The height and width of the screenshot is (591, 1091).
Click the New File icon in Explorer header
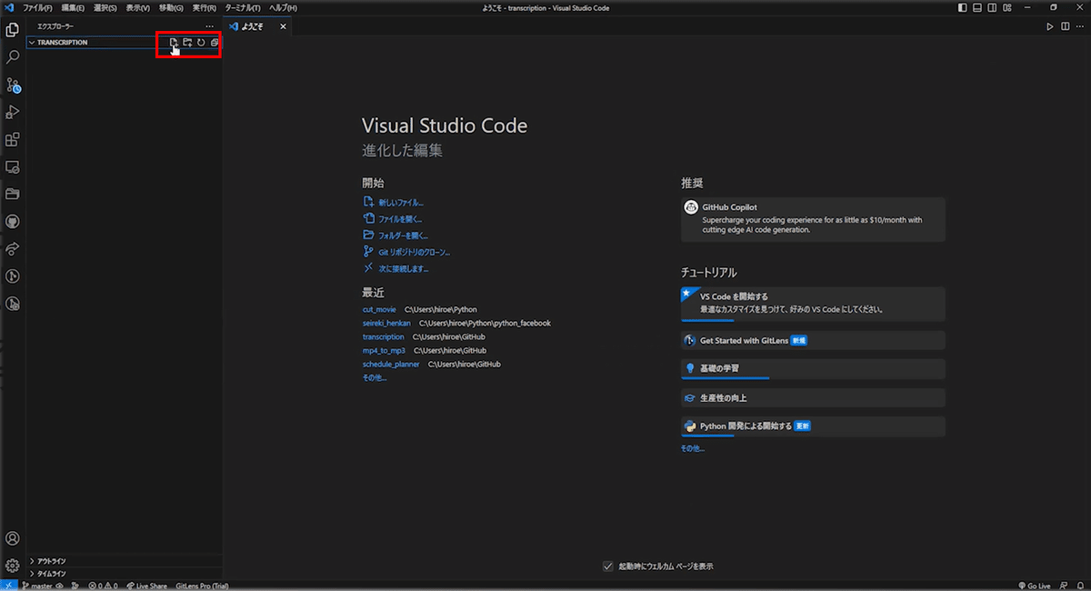pos(174,43)
